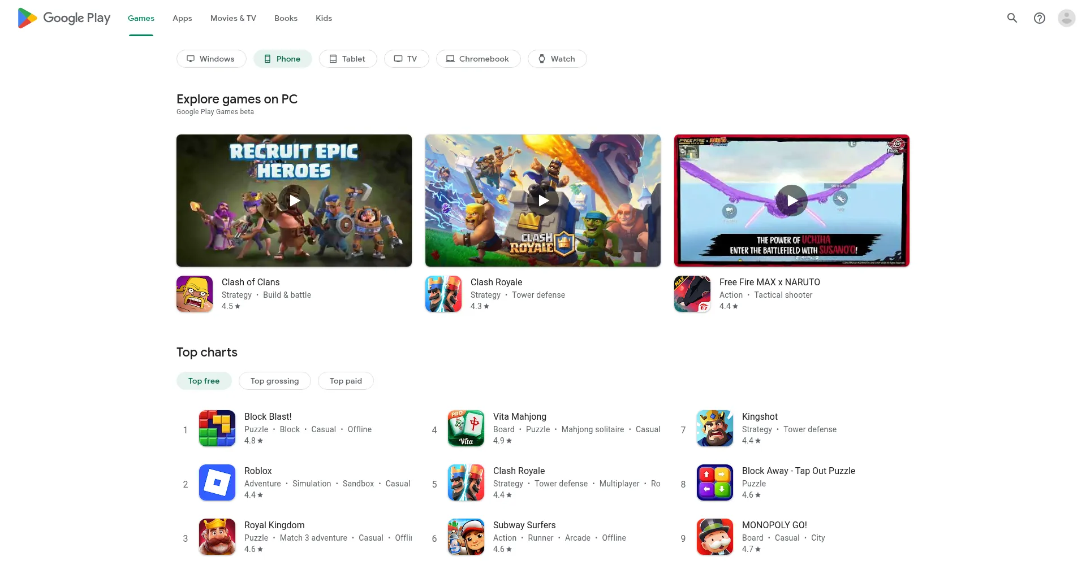Play the Clash Royale trailer video
The height and width of the screenshot is (561, 1086).
click(543, 201)
